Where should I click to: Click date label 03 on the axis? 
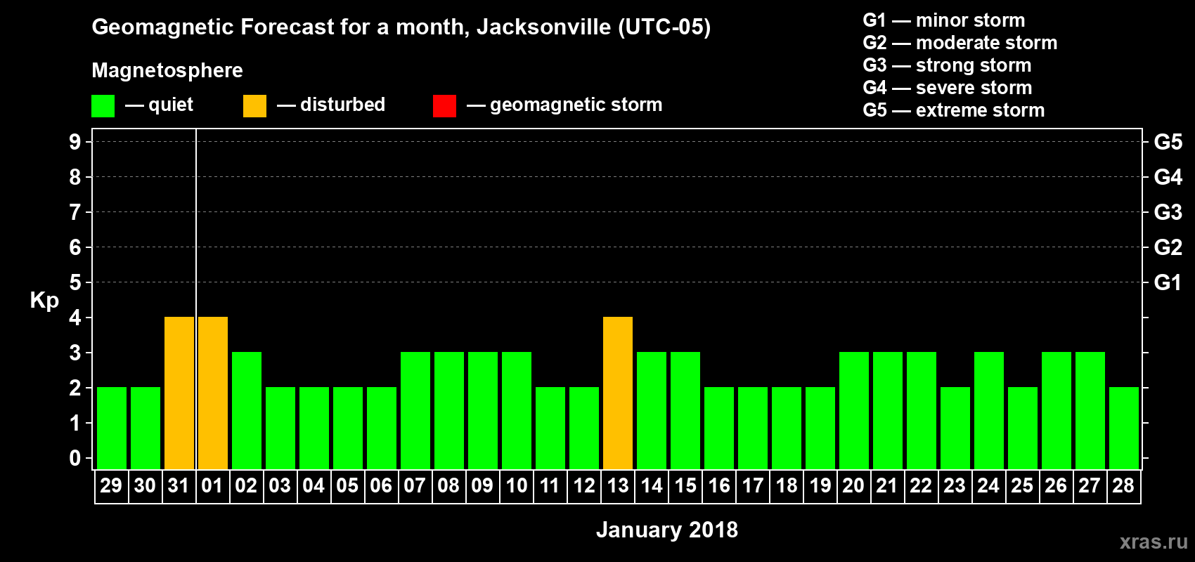(x=280, y=485)
